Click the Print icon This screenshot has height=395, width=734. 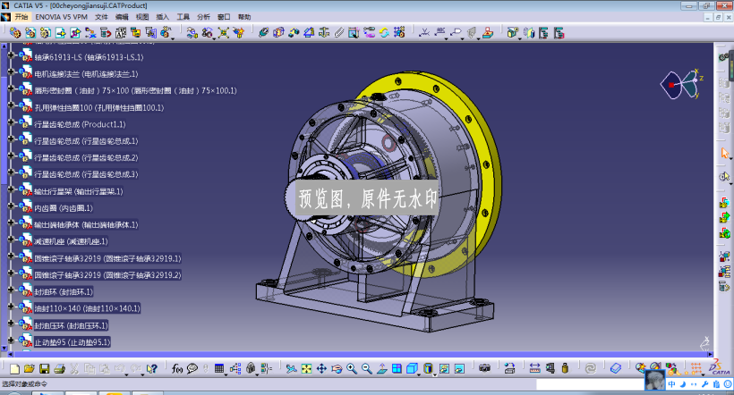(59, 369)
